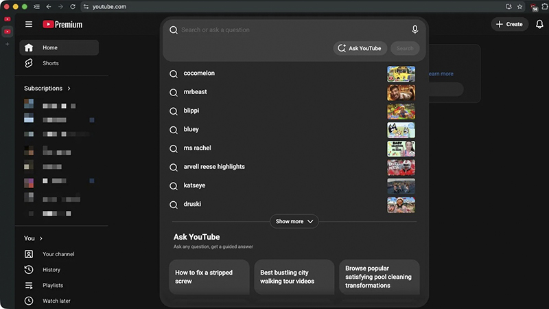Open the notifications bell

pos(539,24)
